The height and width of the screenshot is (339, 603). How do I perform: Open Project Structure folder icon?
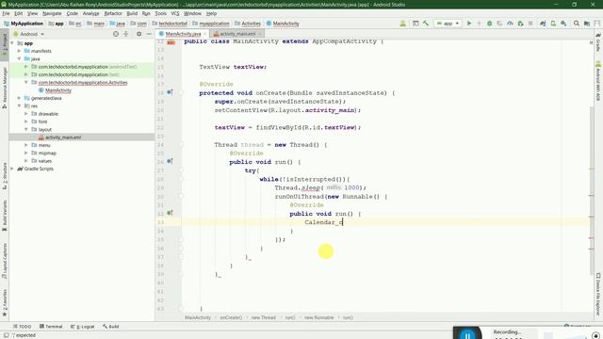[x=587, y=24]
